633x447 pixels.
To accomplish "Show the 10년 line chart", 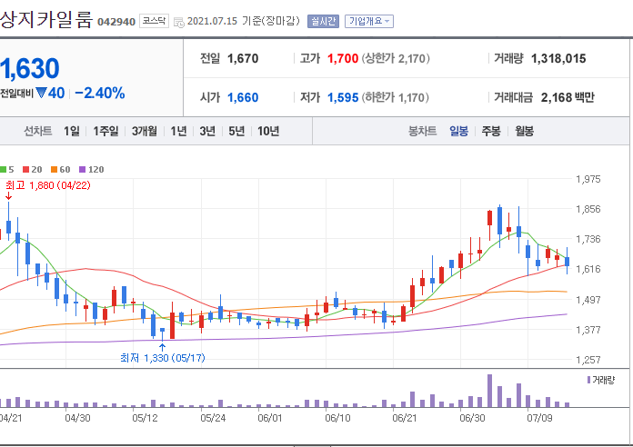I will pyautogui.click(x=268, y=131).
